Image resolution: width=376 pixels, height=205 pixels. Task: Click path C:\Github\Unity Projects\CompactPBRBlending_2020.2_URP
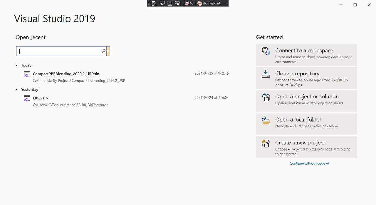tap(79, 81)
